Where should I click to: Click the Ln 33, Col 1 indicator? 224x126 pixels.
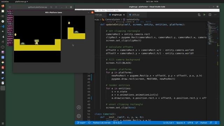tap(168, 123)
